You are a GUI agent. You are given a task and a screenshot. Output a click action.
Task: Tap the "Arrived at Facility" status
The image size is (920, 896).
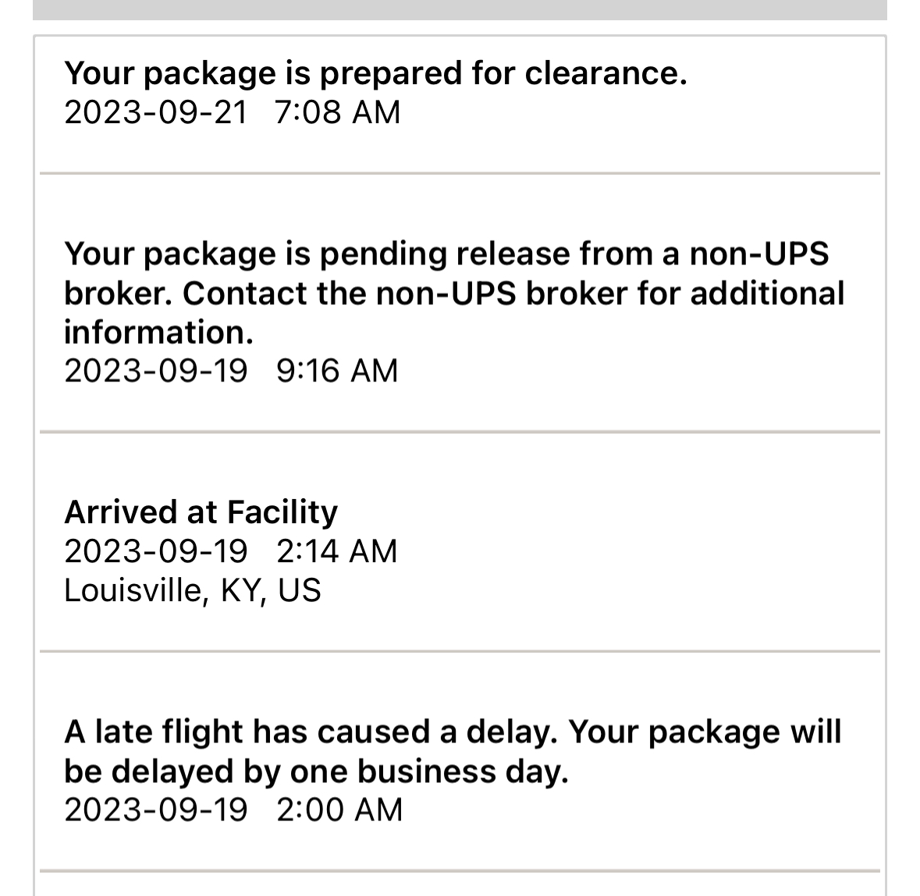point(201,512)
